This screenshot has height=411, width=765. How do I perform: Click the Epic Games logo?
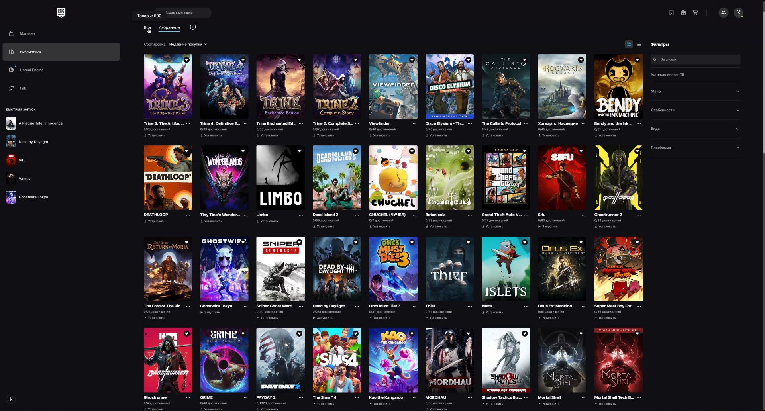click(x=61, y=12)
